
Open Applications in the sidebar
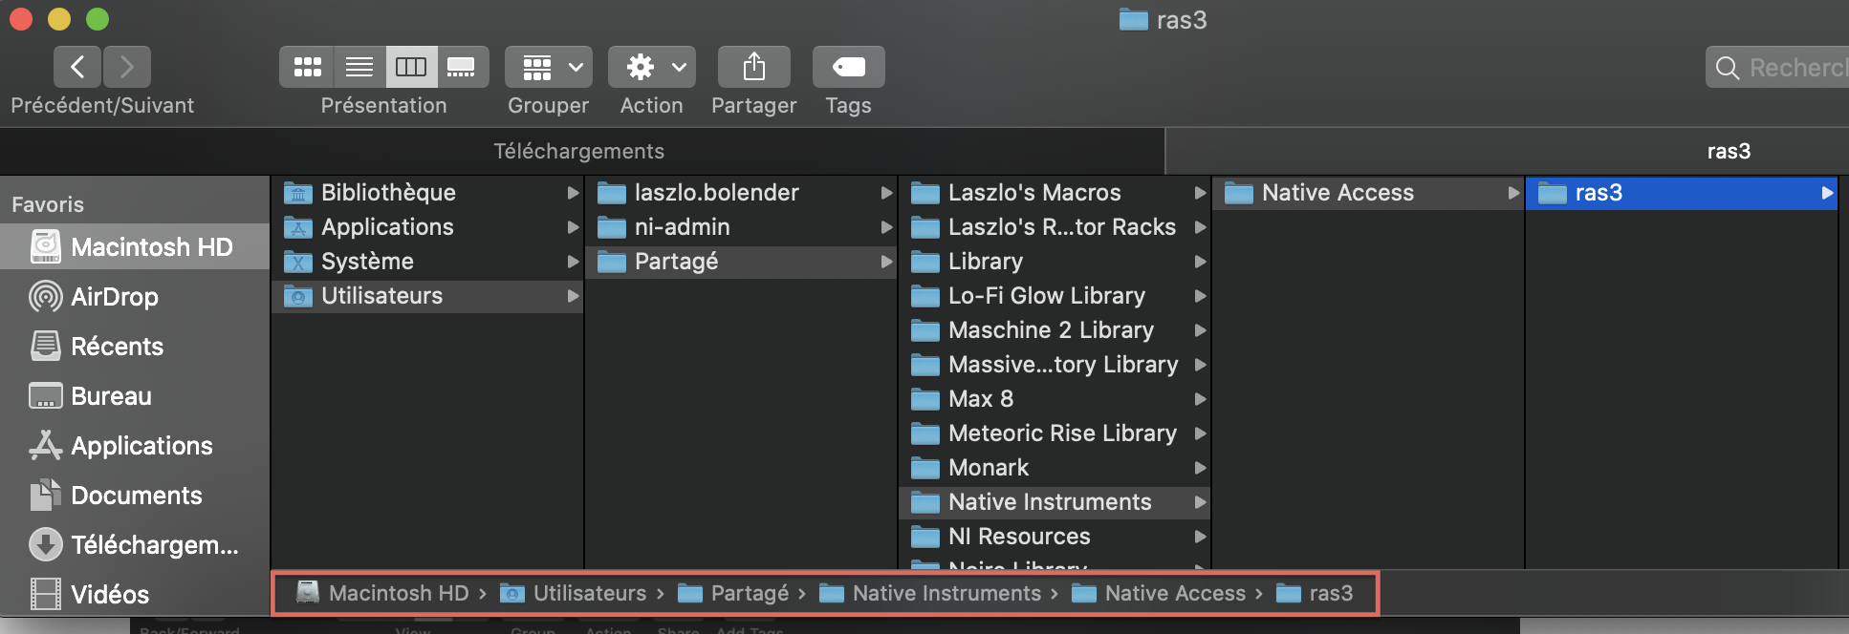point(134,446)
